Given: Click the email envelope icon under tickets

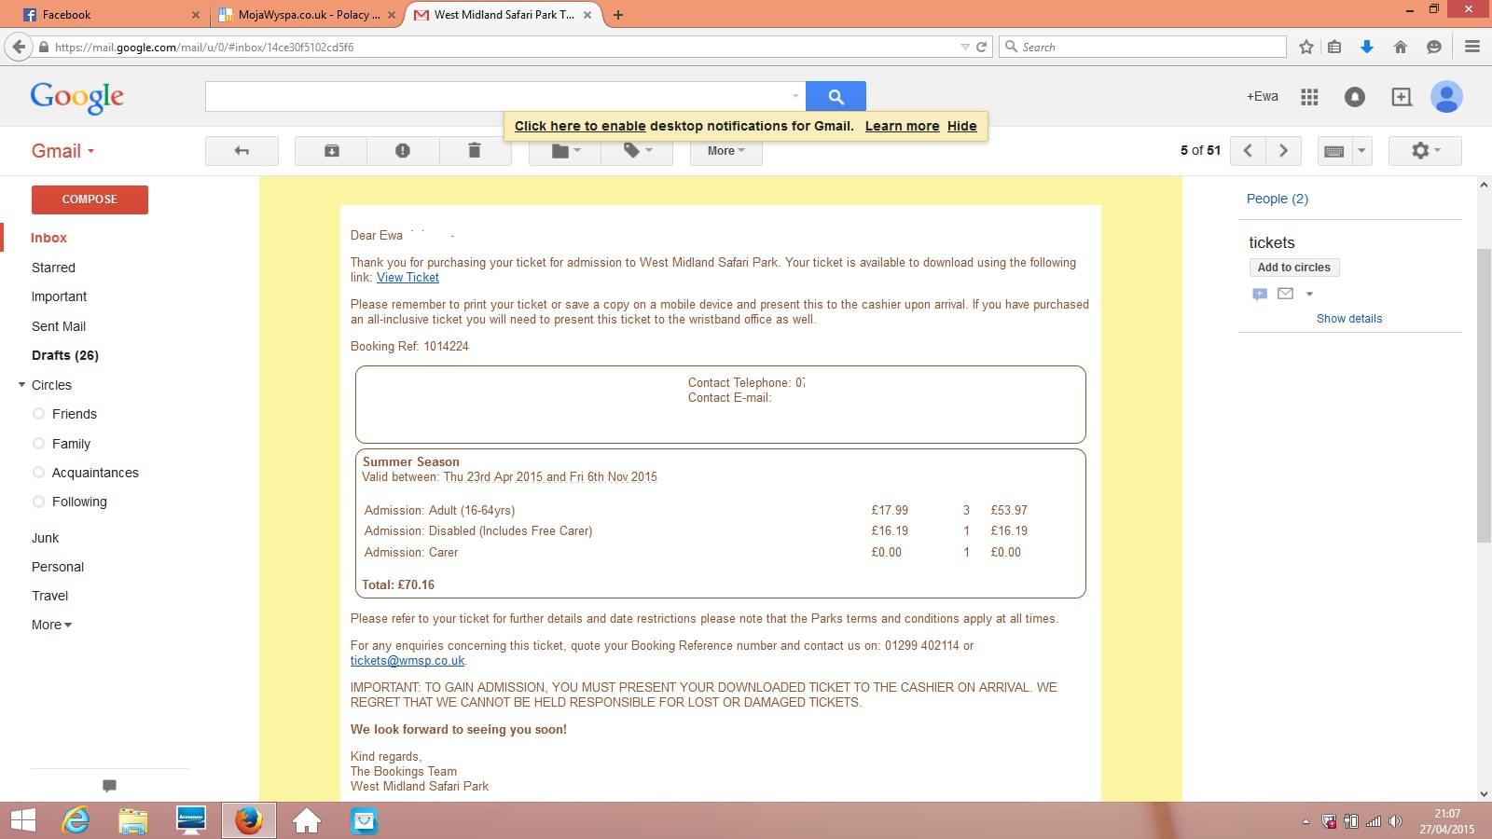Looking at the screenshot, I should pos(1285,294).
